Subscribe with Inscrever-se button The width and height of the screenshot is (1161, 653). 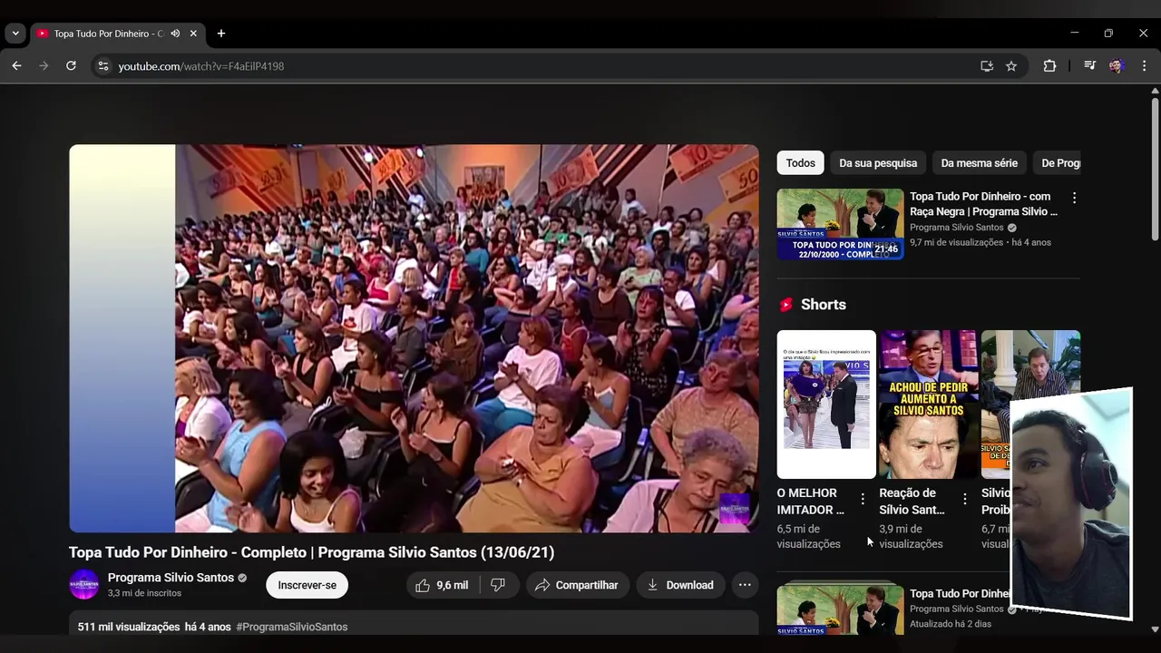tap(307, 585)
